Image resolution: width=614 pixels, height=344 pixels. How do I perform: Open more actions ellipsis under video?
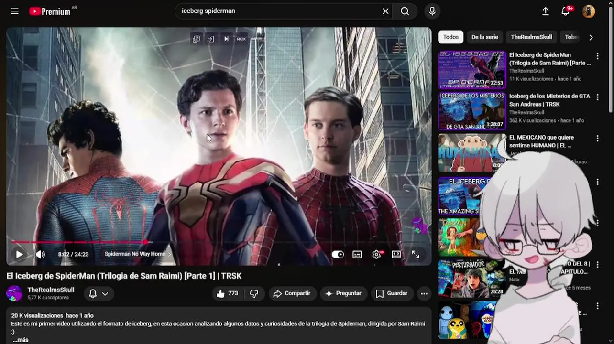tap(424, 293)
